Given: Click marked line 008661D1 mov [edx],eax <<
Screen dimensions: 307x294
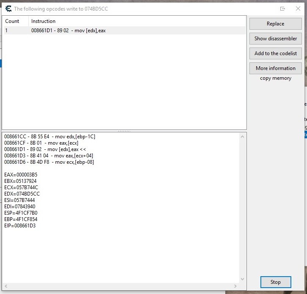Looking at the screenshot, I should pyautogui.click(x=45, y=149).
